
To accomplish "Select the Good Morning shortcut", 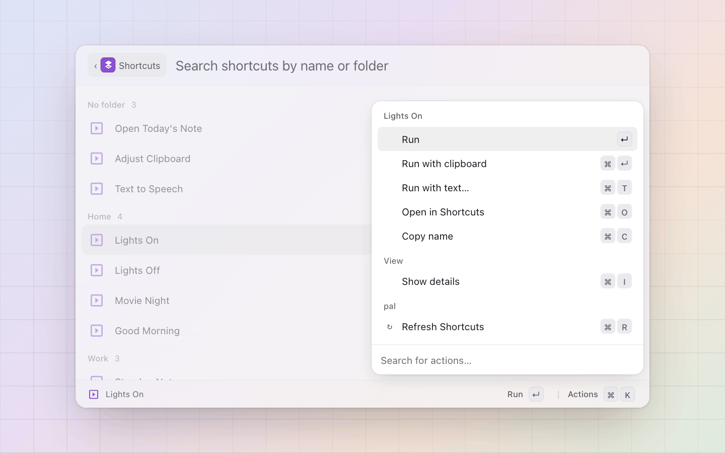I will 227,331.
